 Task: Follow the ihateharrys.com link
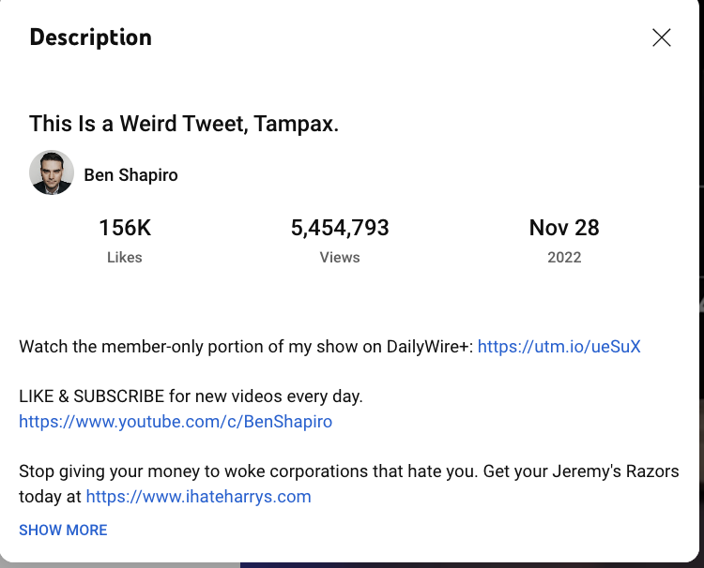[x=198, y=497]
